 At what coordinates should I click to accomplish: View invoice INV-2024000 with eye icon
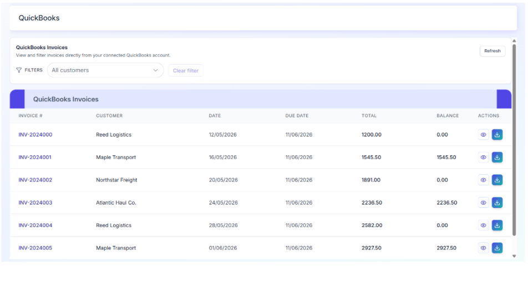[x=483, y=134]
